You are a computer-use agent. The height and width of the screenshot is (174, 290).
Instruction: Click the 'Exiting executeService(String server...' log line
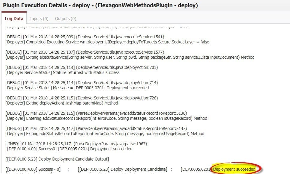click(130, 57)
